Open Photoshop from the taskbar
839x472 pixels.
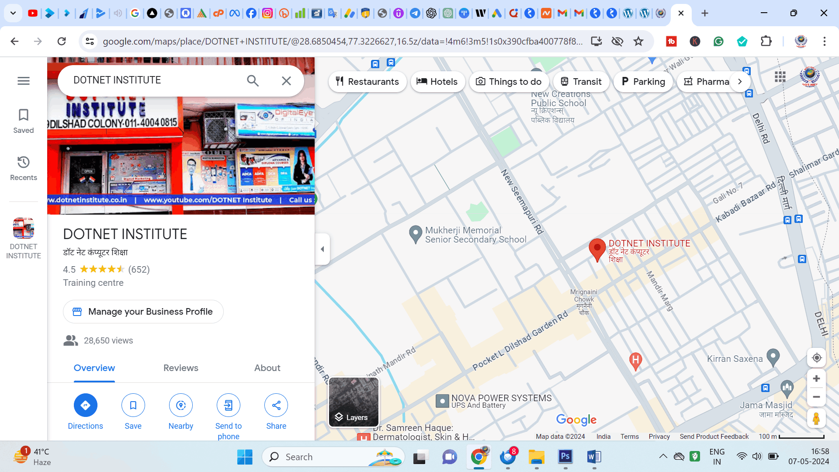565,457
